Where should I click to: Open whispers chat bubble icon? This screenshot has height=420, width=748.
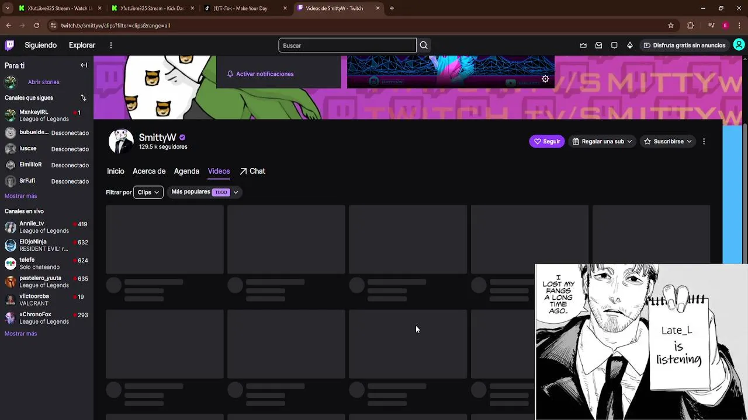[614, 45]
